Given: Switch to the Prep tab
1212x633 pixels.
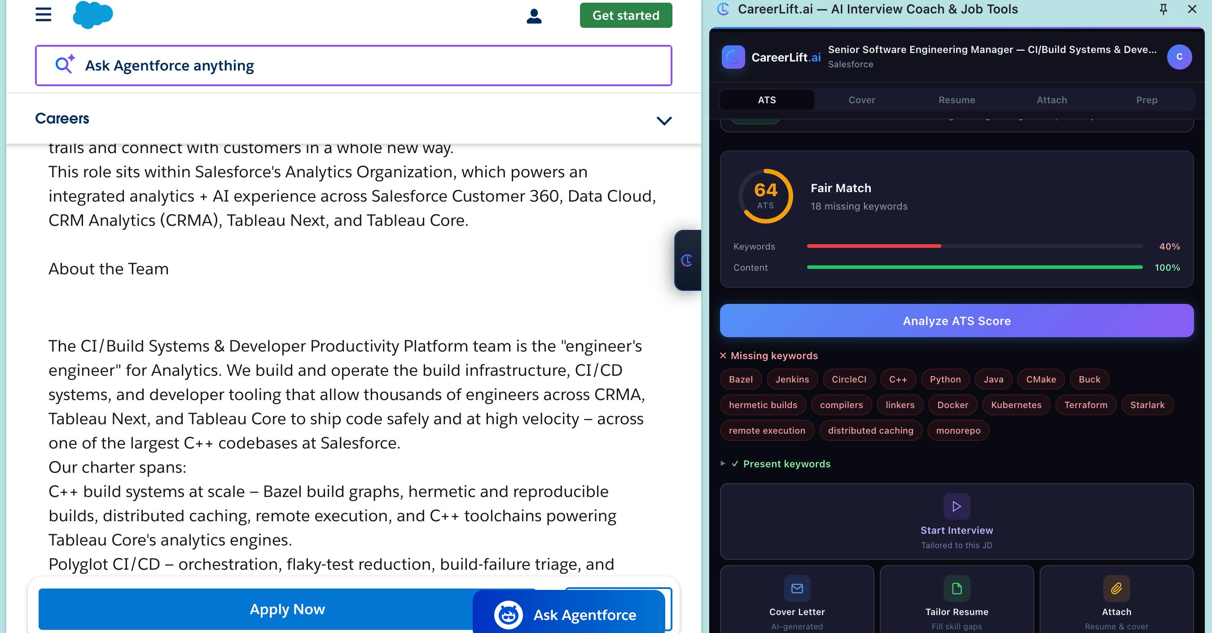Looking at the screenshot, I should (x=1146, y=100).
